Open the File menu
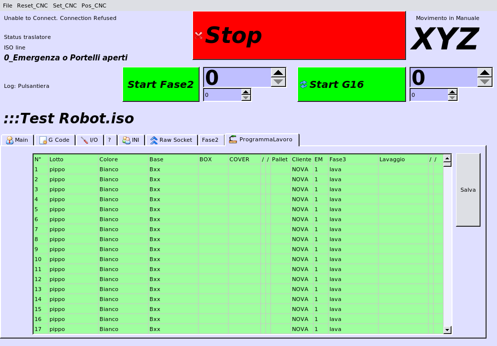Image resolution: width=497 pixels, height=346 pixels. click(x=7, y=5)
